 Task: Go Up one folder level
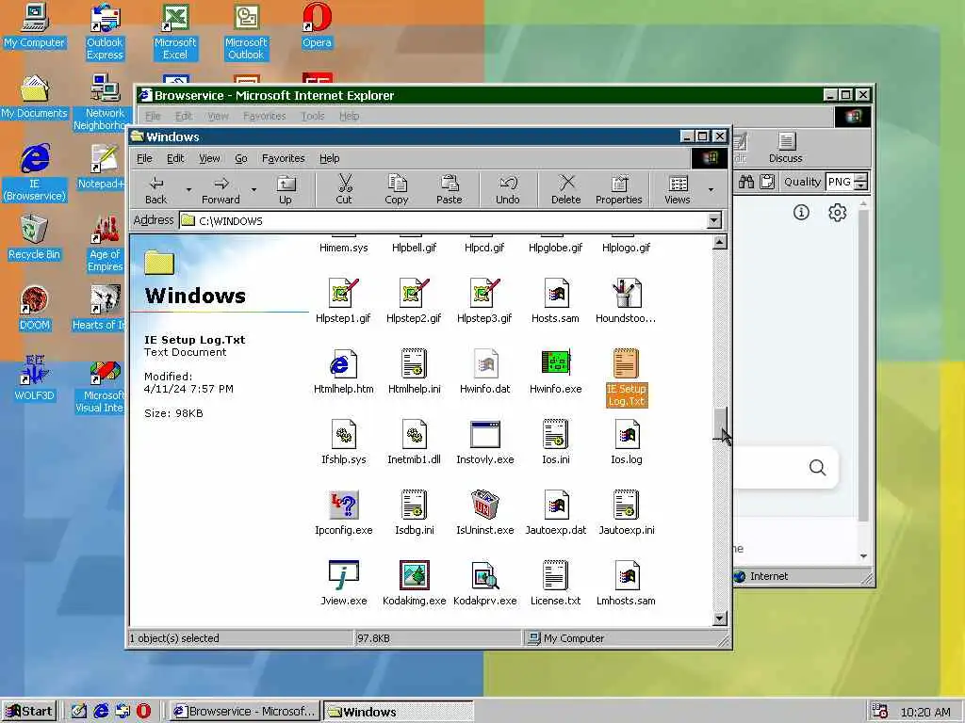click(286, 188)
